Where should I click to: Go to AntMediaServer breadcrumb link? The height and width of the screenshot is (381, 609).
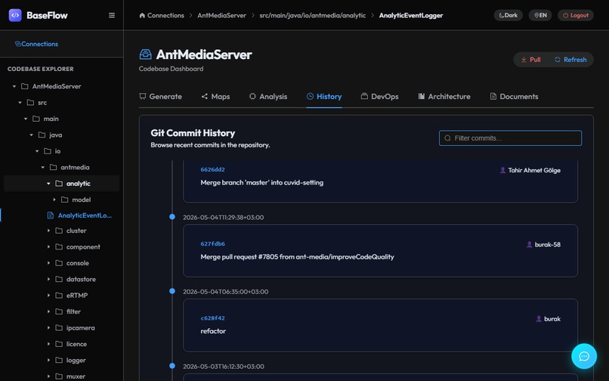pyautogui.click(x=222, y=16)
